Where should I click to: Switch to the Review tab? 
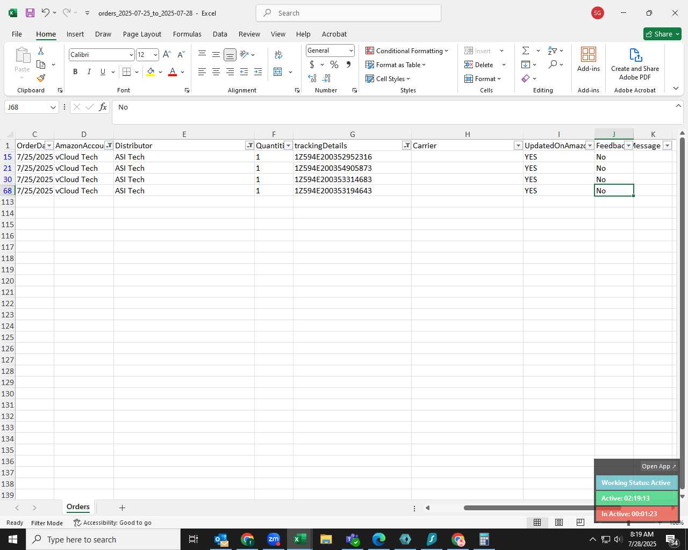coord(249,34)
